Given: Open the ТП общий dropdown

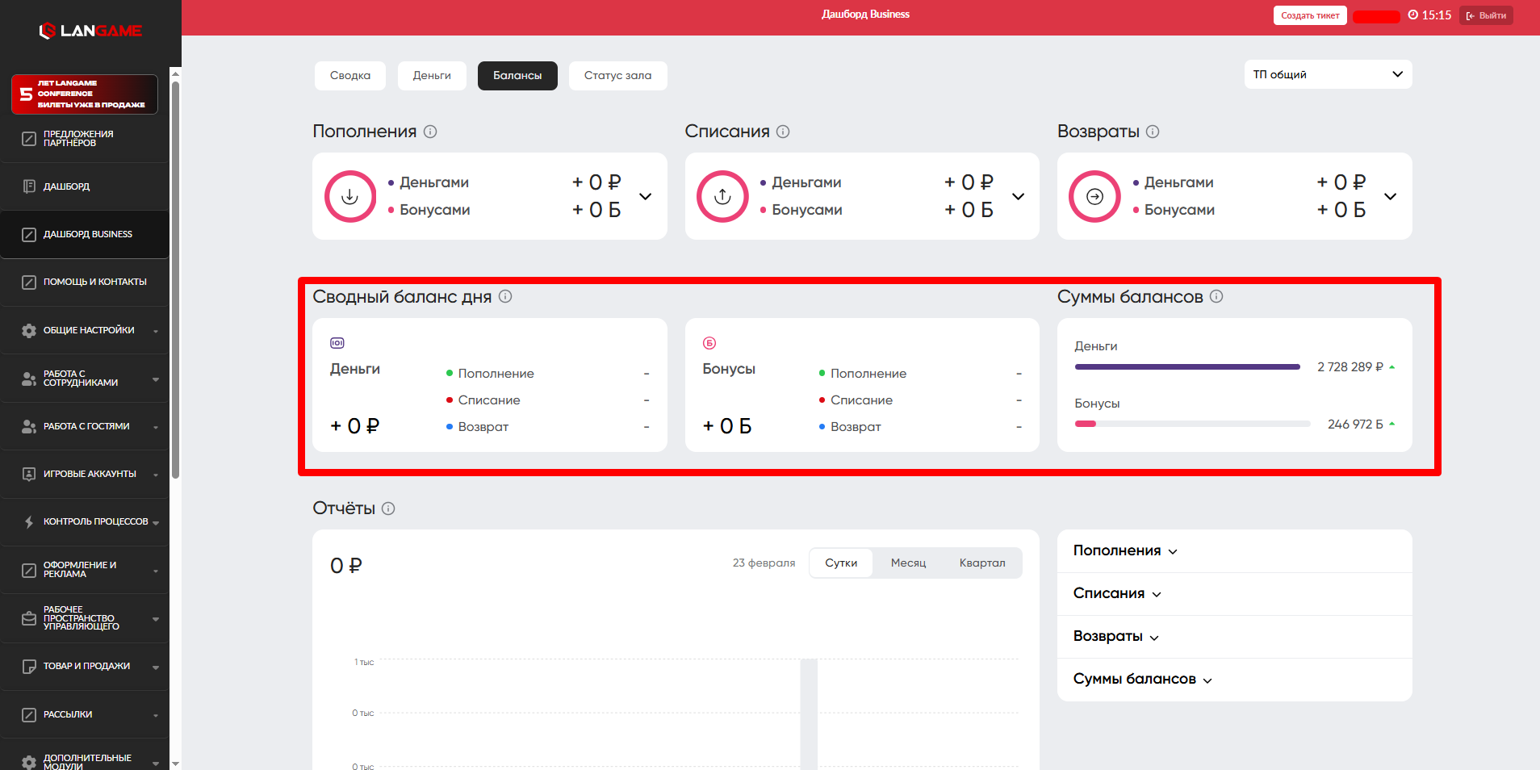Looking at the screenshot, I should click(x=1327, y=74).
